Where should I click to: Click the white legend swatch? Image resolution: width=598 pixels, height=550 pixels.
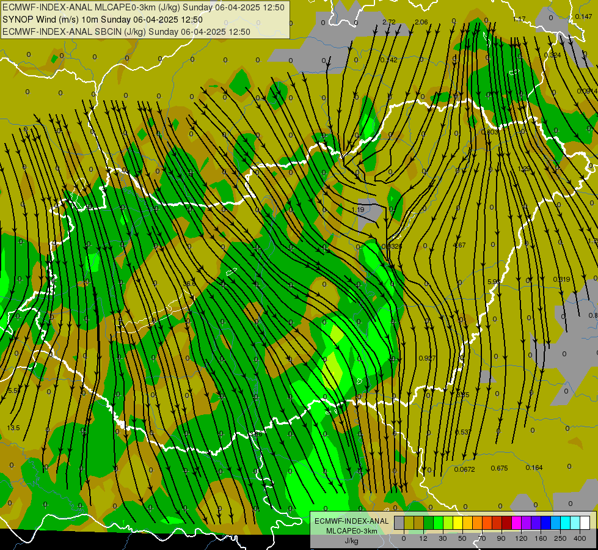click(585, 523)
